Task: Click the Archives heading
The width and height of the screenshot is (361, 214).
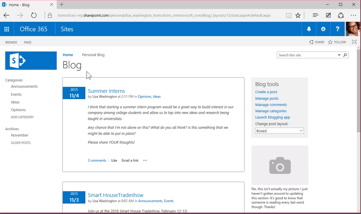Action: pyautogui.click(x=12, y=129)
